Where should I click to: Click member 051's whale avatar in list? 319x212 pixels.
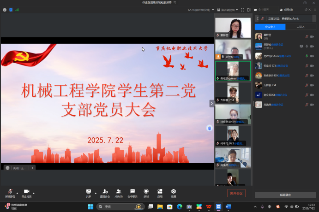coord(259,95)
